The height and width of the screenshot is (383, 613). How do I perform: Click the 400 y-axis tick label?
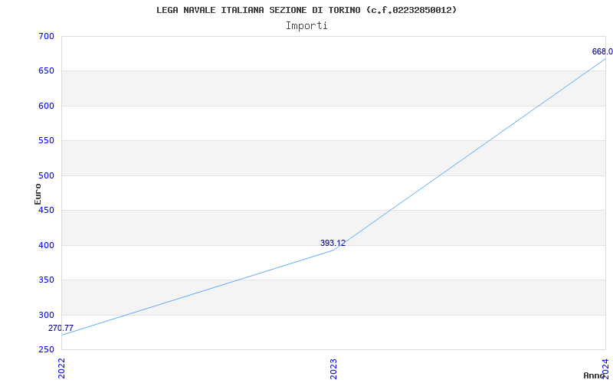tap(46, 245)
